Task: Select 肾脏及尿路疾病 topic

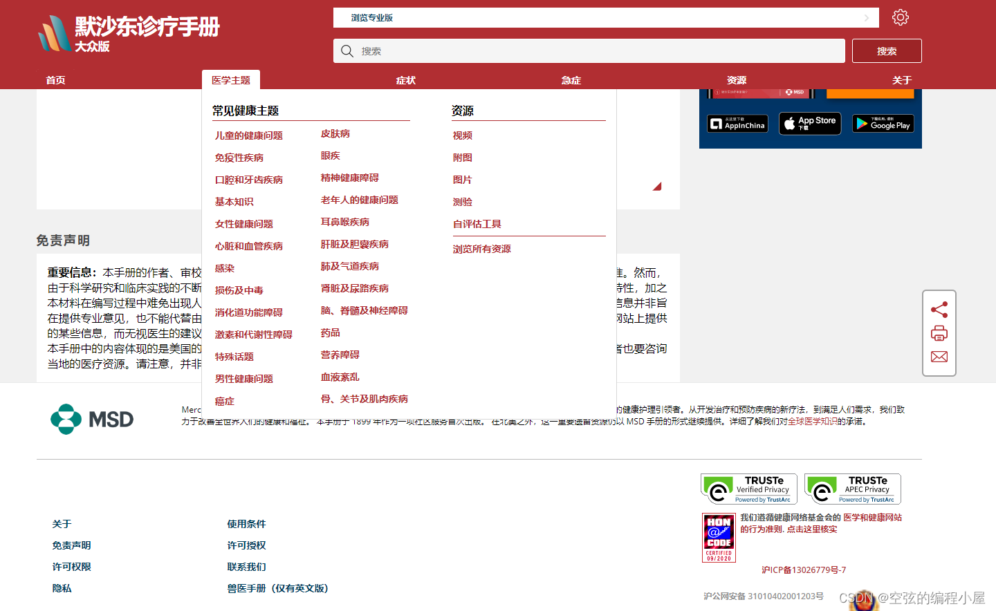Action: [355, 288]
